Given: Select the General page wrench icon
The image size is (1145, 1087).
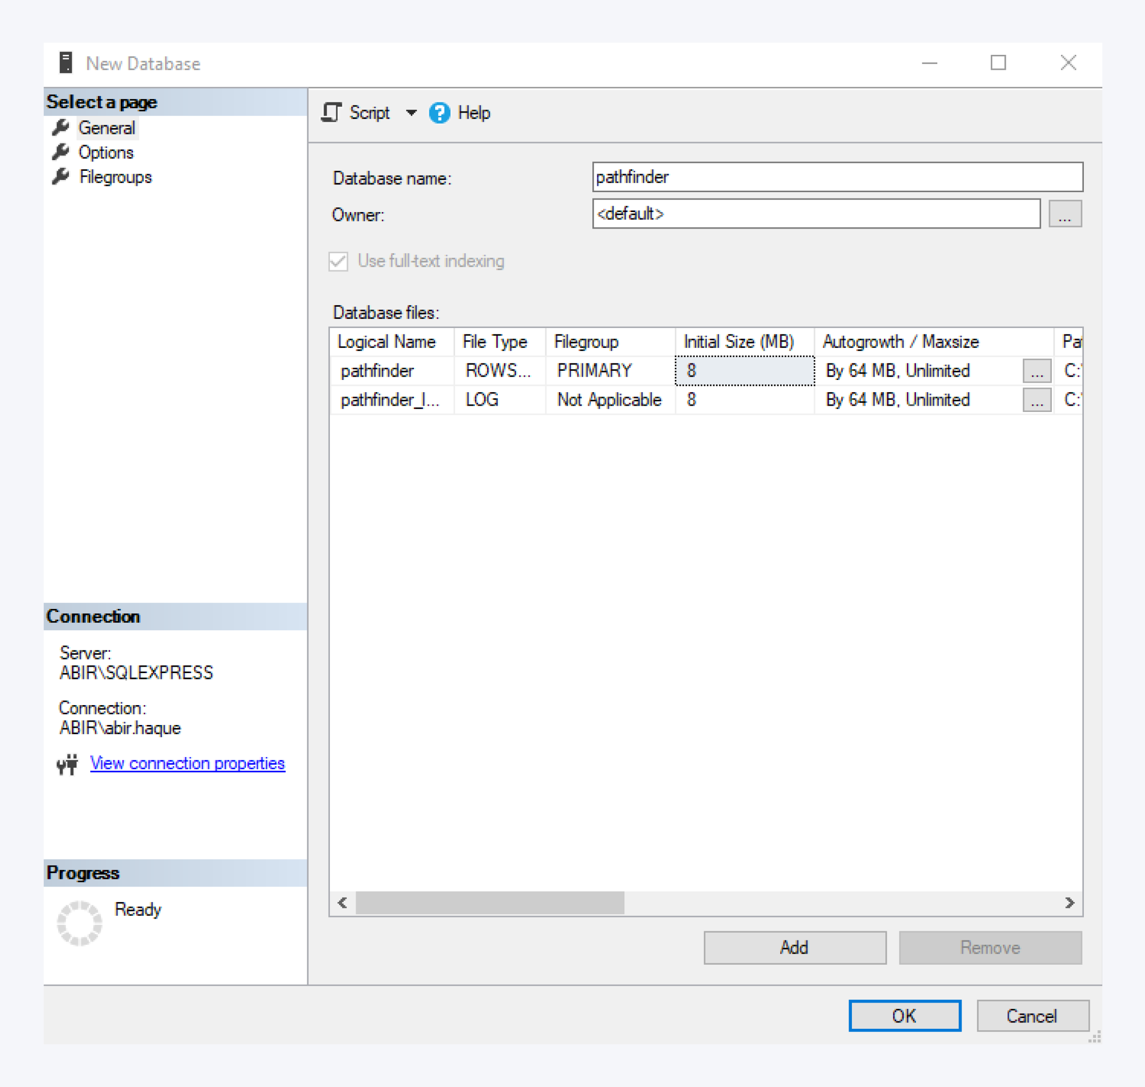Looking at the screenshot, I should (62, 128).
